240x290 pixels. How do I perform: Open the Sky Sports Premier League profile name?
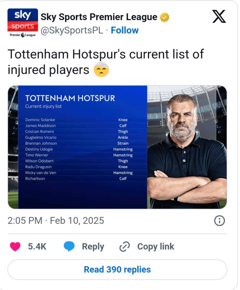click(99, 17)
